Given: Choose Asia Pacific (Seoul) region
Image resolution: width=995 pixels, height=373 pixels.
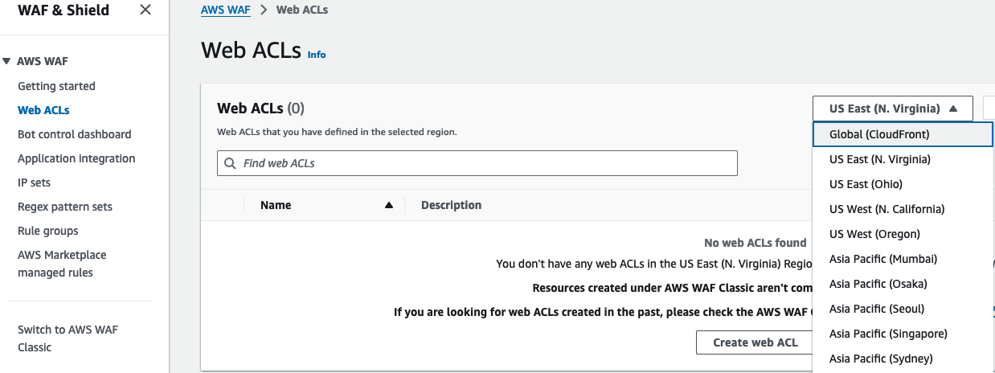Looking at the screenshot, I should tap(903, 309).
